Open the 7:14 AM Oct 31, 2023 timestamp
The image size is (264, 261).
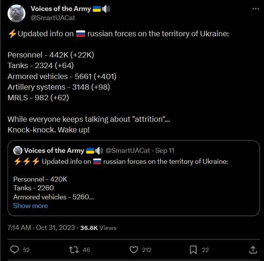(41, 228)
